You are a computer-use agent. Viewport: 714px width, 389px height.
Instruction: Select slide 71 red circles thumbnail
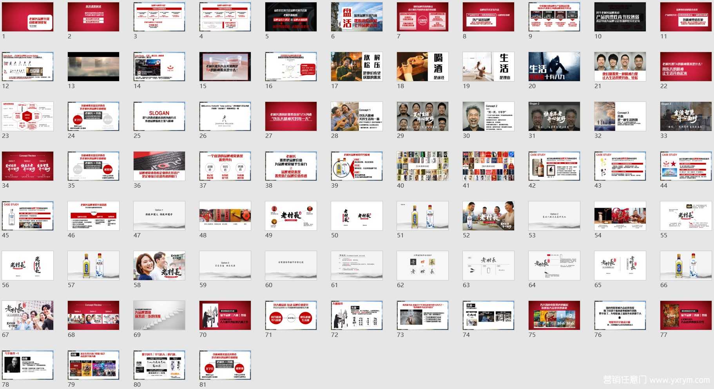click(x=291, y=315)
